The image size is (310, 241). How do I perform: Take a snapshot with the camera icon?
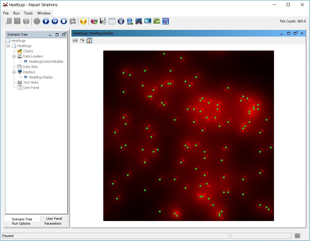click(x=75, y=41)
